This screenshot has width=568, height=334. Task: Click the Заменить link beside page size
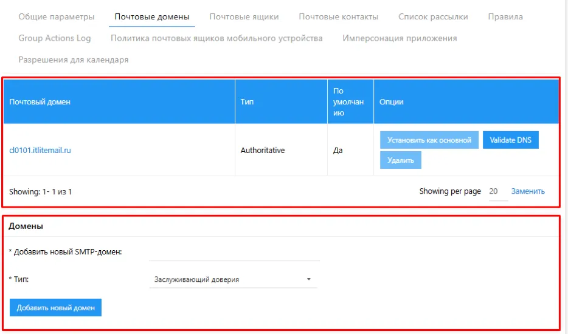[528, 191]
